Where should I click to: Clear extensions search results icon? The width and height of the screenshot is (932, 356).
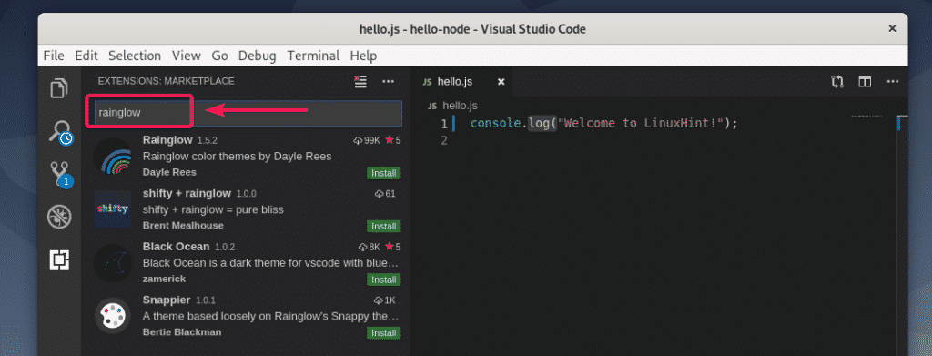click(x=360, y=81)
